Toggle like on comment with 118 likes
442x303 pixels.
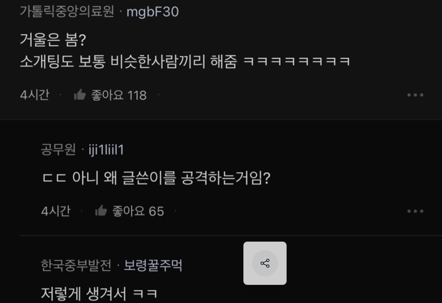coord(110,95)
